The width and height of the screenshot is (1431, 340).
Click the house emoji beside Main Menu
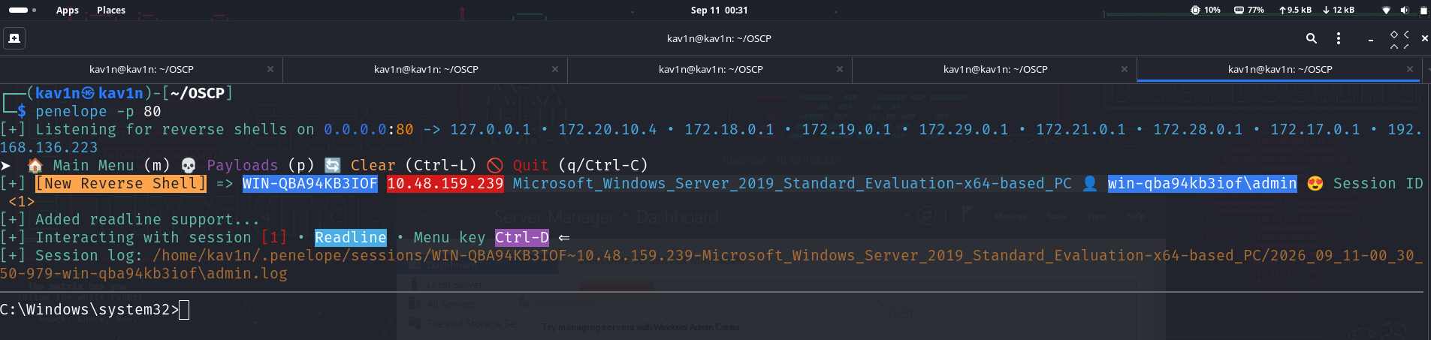coord(35,165)
